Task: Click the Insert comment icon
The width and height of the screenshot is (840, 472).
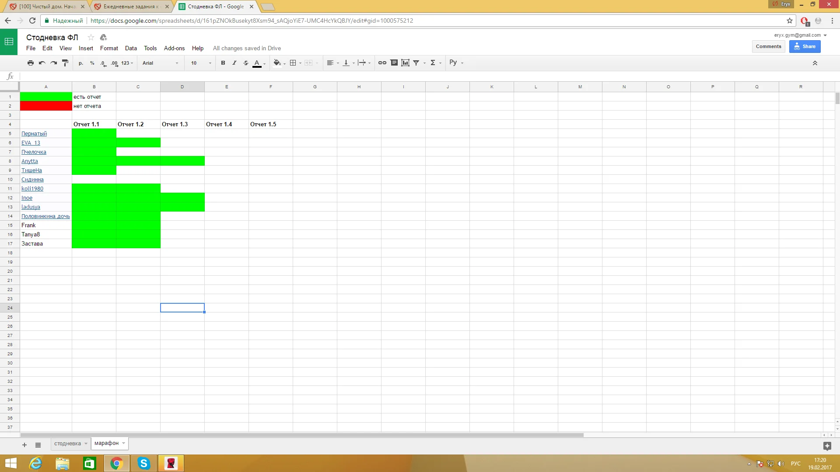Action: [x=394, y=63]
